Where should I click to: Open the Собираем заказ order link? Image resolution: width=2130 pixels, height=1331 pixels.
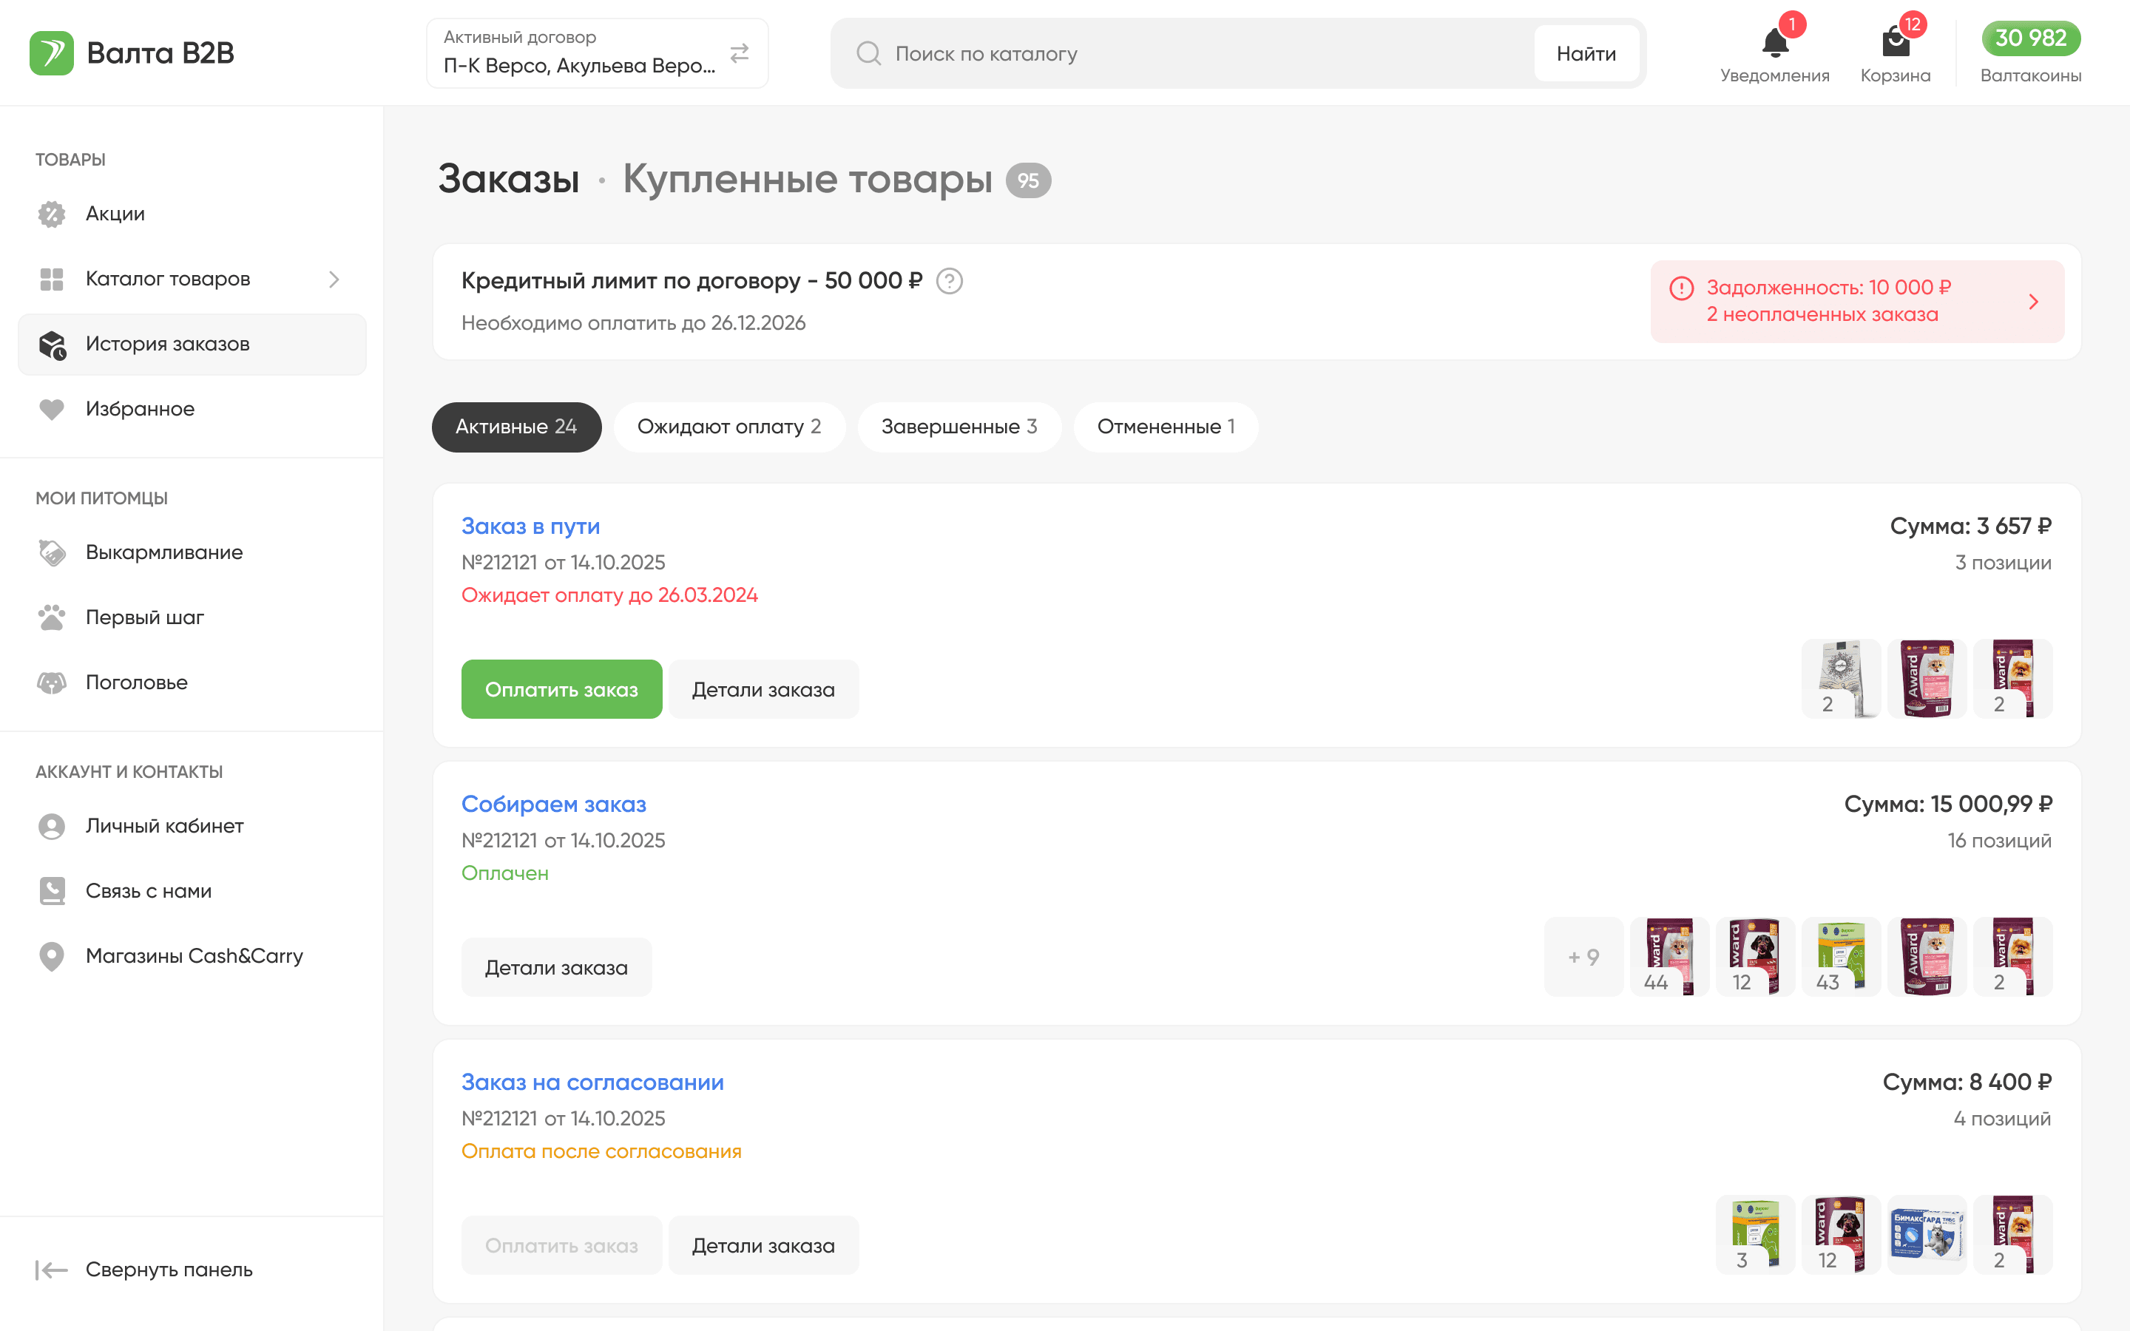pyautogui.click(x=554, y=804)
